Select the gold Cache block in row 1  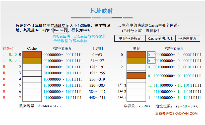pos(32,61)
